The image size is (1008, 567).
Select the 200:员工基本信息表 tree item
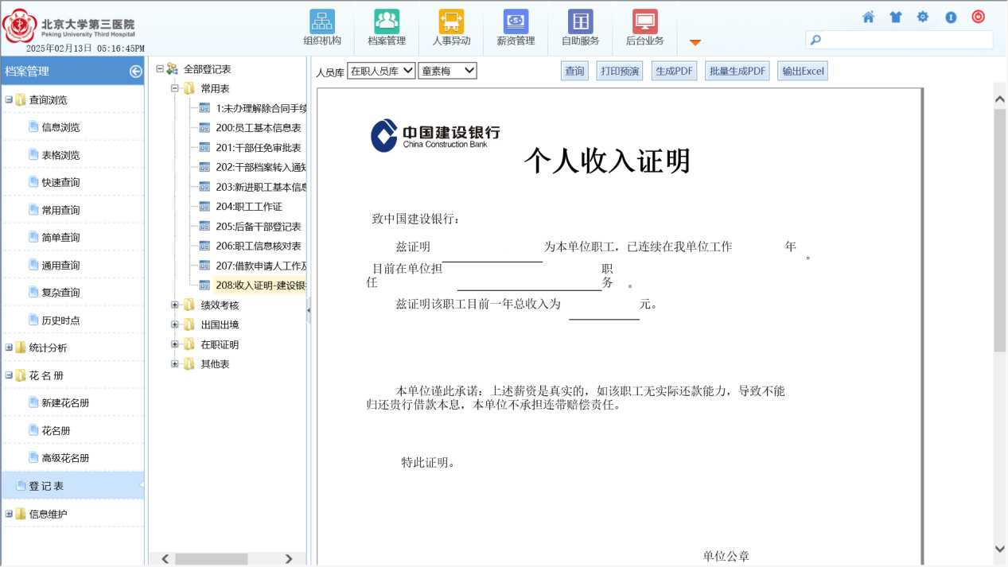pyautogui.click(x=258, y=128)
